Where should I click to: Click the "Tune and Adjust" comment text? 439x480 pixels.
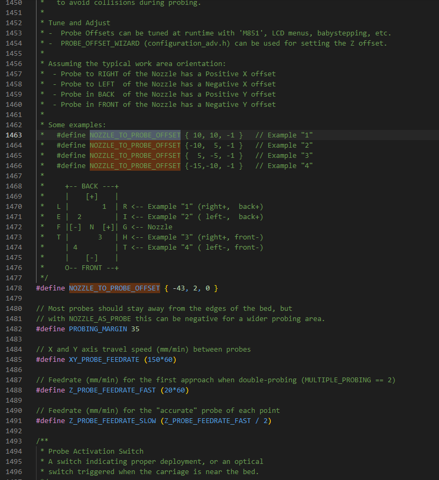80,23
